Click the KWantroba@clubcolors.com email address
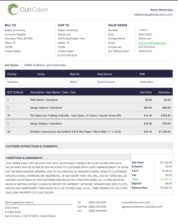 tap(154, 15)
